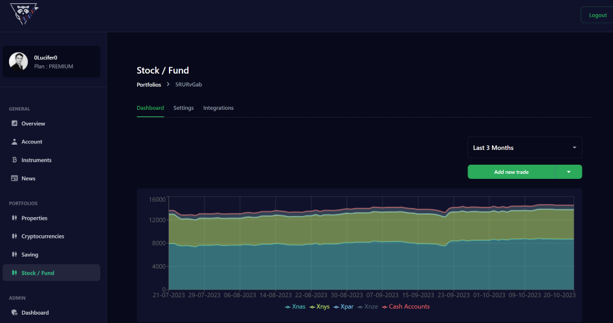Click the News newspaper icon
Viewport: 613px width, 323px height.
14,178
